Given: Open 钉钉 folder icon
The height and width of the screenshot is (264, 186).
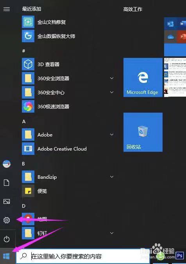Looking at the screenshot, I should coord(28,233).
